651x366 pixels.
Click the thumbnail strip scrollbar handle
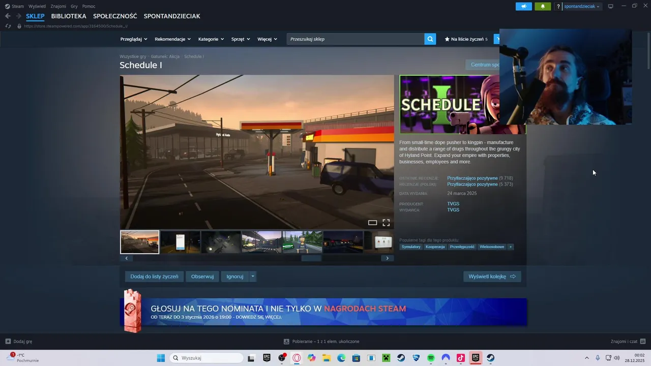coord(311,258)
